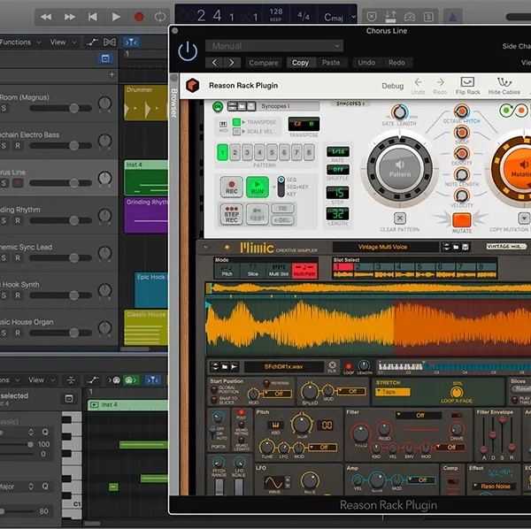Click Redo in the plugin header
Viewport: 531px width, 529px height.
[396, 63]
